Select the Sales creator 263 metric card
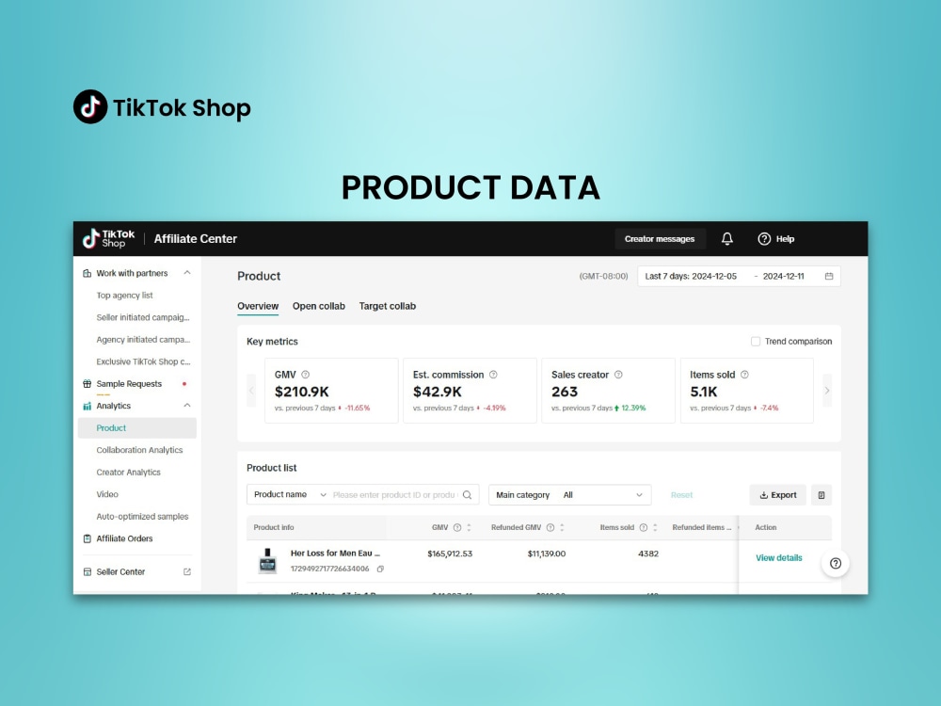941x706 pixels. click(x=609, y=391)
